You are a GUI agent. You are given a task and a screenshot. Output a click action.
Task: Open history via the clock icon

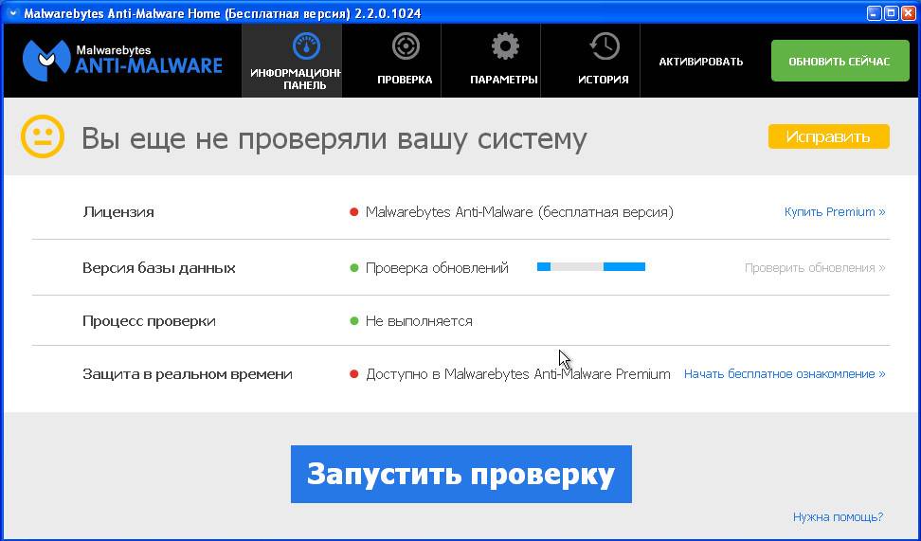(x=604, y=45)
